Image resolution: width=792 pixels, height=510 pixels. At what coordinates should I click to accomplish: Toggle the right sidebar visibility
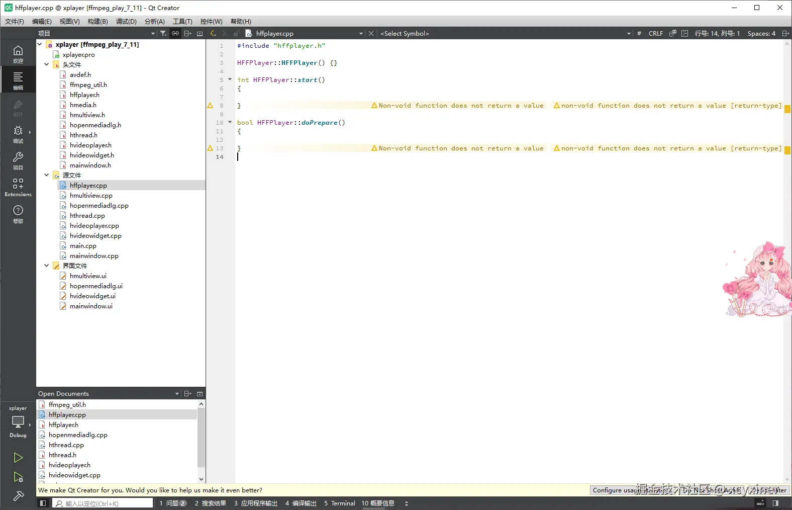775,503
